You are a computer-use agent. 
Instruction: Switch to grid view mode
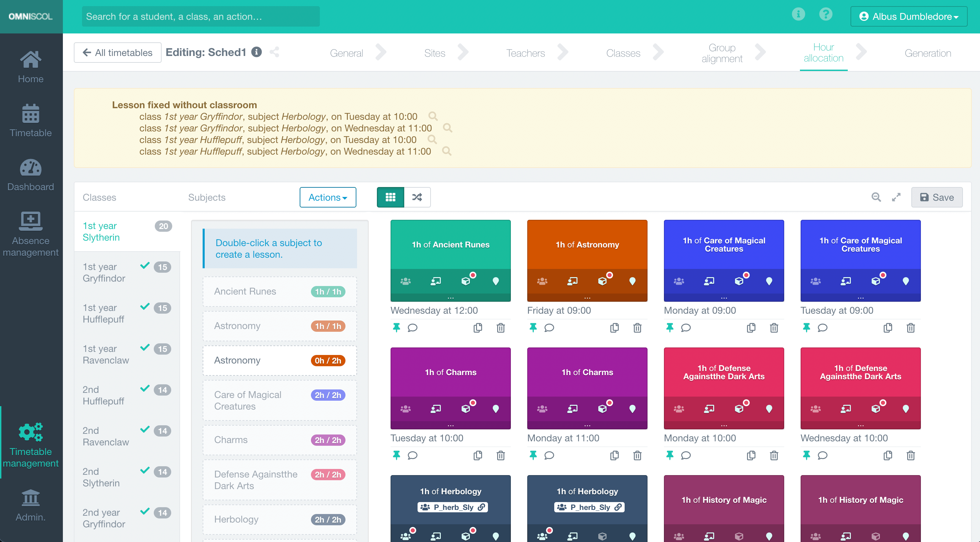click(390, 197)
